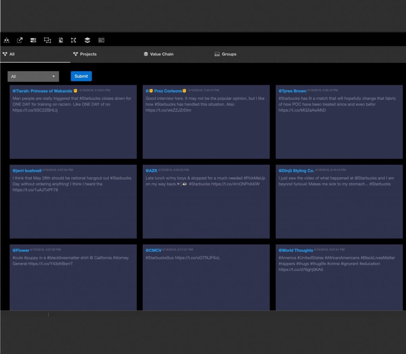Click AZK tweet timestamp
This screenshot has width=406, height=354.
(x=174, y=170)
